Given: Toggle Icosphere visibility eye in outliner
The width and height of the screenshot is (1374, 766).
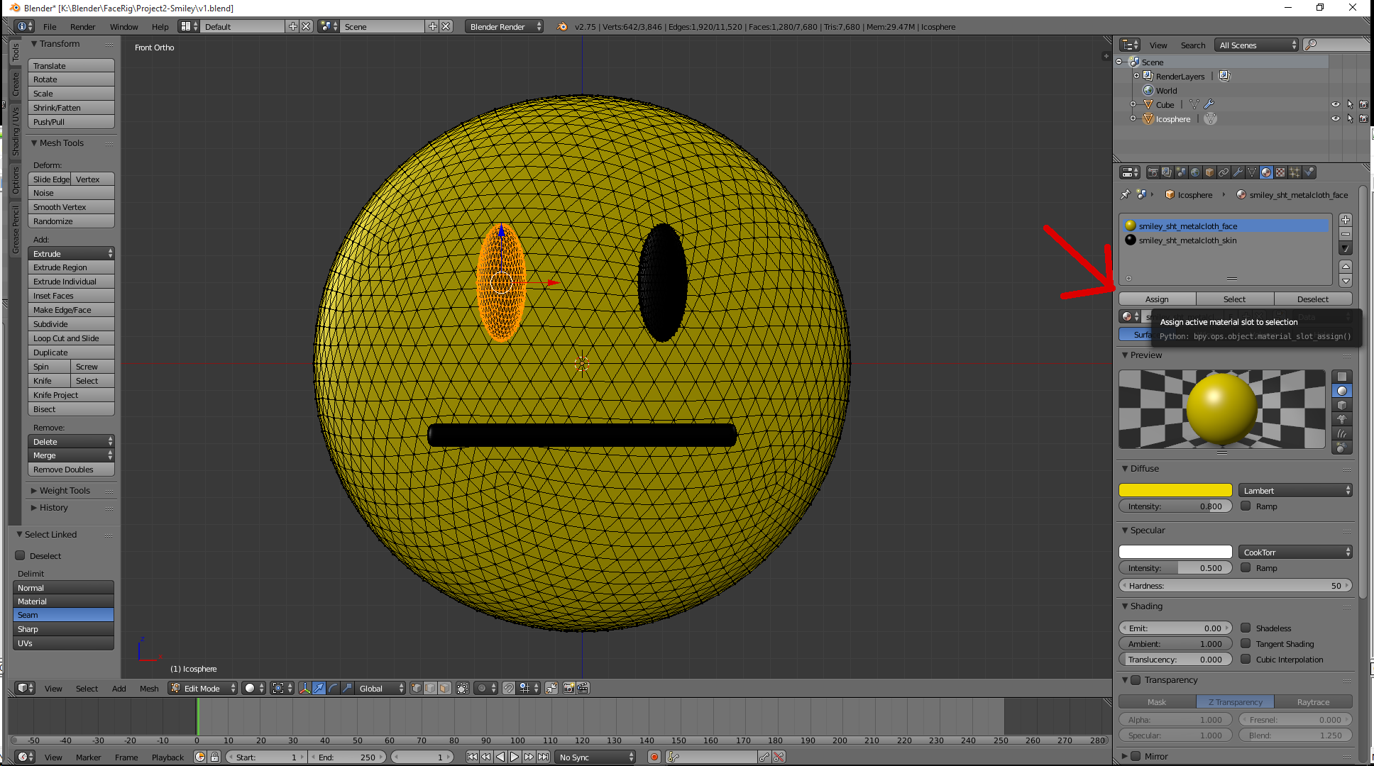Looking at the screenshot, I should pos(1335,118).
